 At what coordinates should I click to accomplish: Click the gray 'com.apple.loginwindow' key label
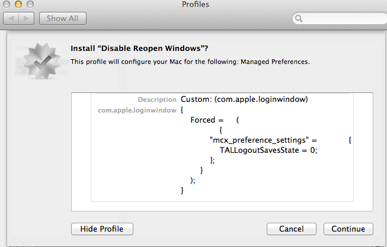point(137,110)
